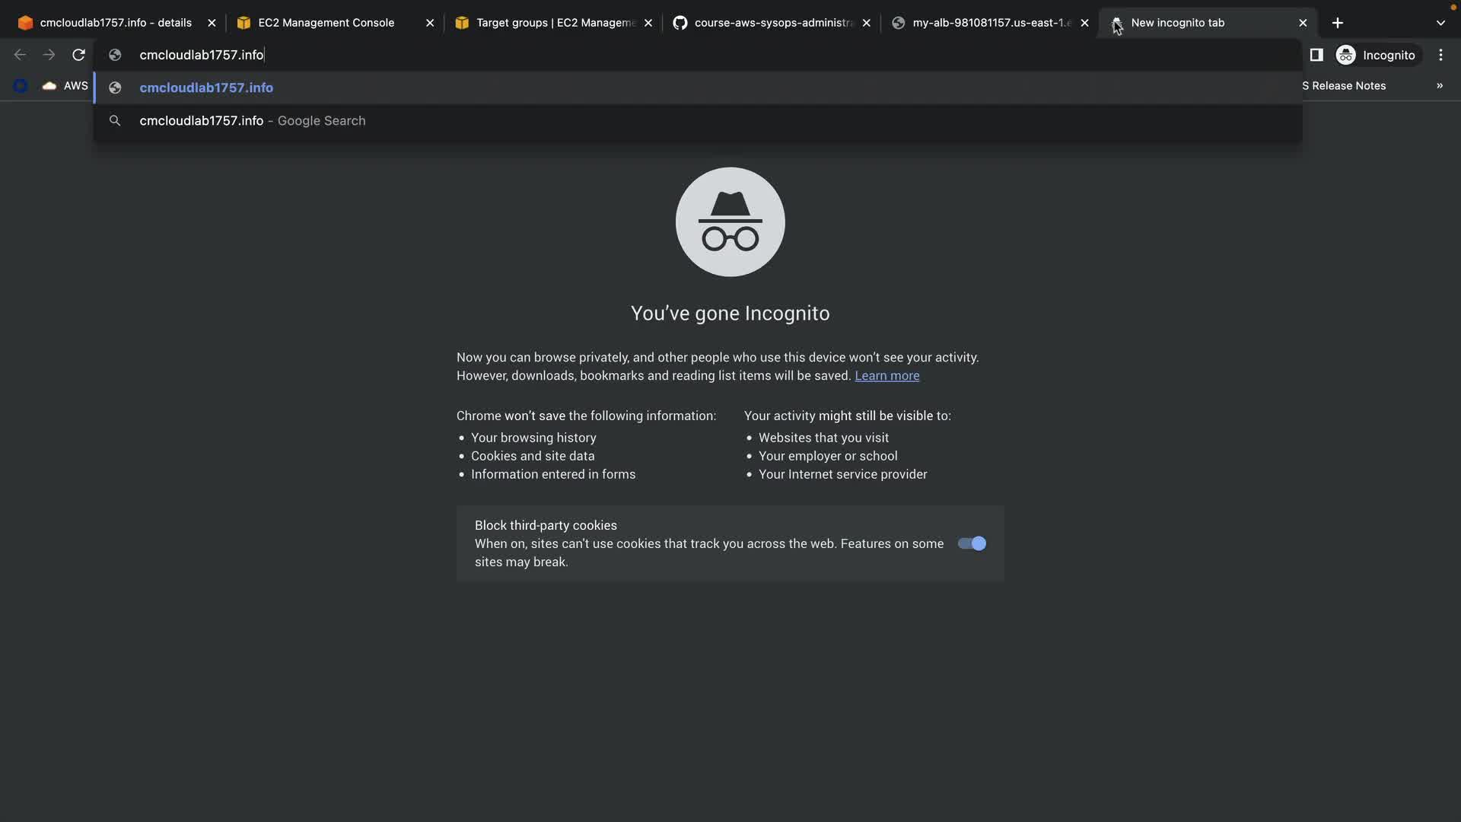
Task: Switch to Target groups tab
Action: coord(555,23)
